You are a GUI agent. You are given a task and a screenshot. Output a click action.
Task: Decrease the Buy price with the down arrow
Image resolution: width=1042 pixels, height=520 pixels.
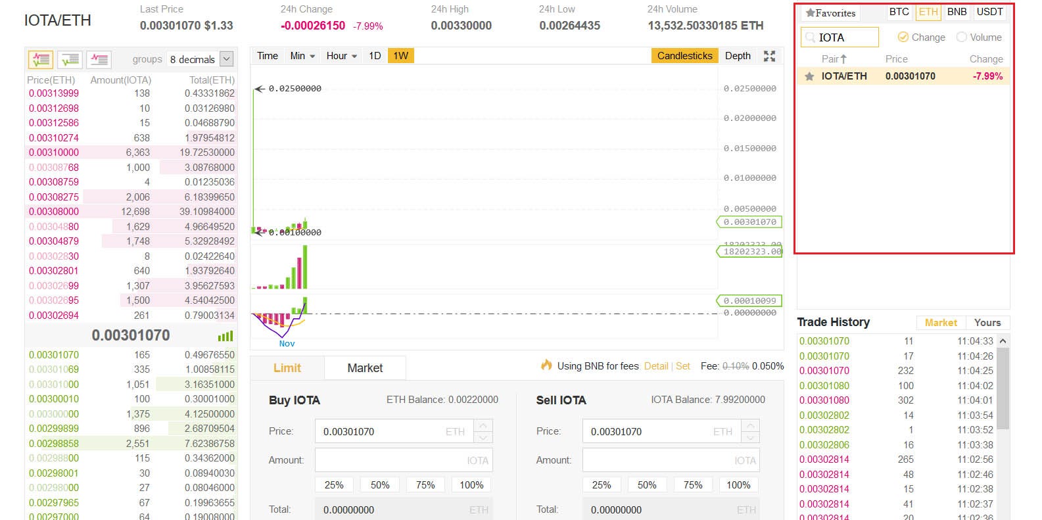[483, 437]
